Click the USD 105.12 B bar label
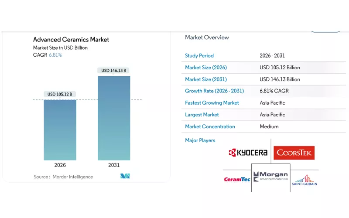 pos(60,94)
